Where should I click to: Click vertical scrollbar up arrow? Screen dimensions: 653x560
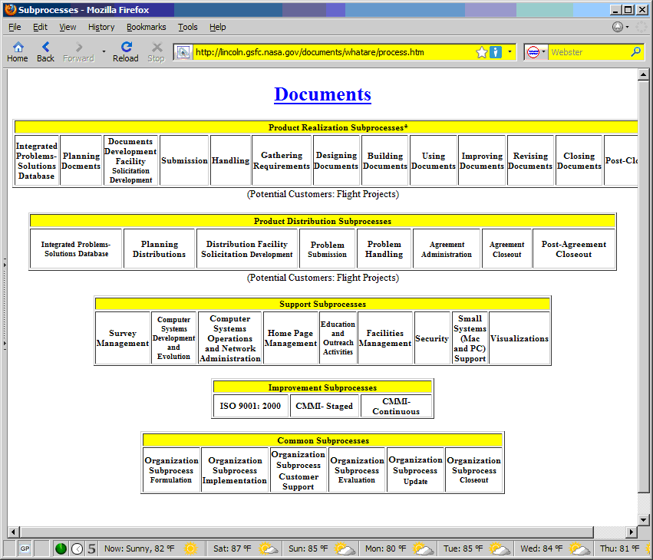tap(644, 74)
